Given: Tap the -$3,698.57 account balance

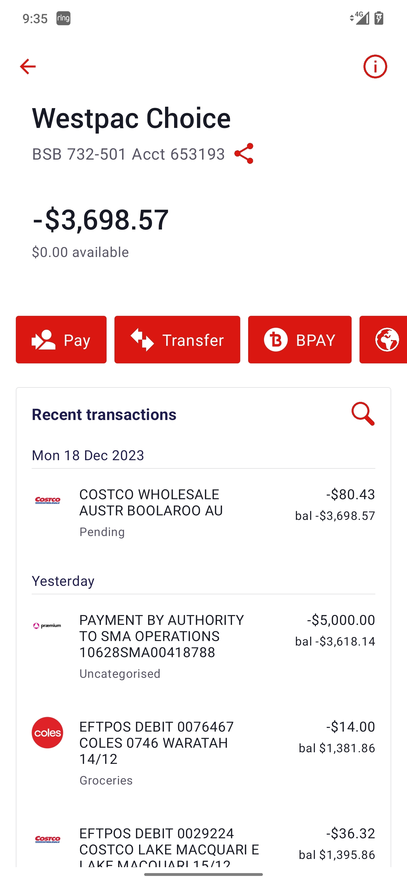Looking at the screenshot, I should click(x=101, y=219).
